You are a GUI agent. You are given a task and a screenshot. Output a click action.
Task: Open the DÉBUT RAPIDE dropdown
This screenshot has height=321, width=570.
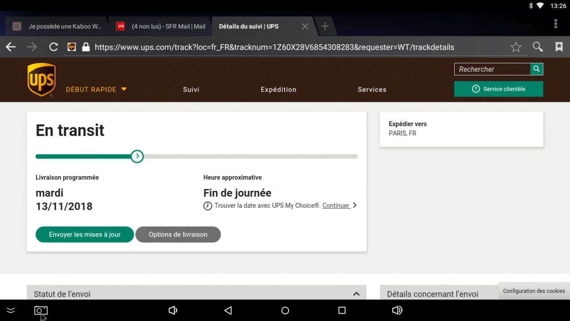point(96,89)
